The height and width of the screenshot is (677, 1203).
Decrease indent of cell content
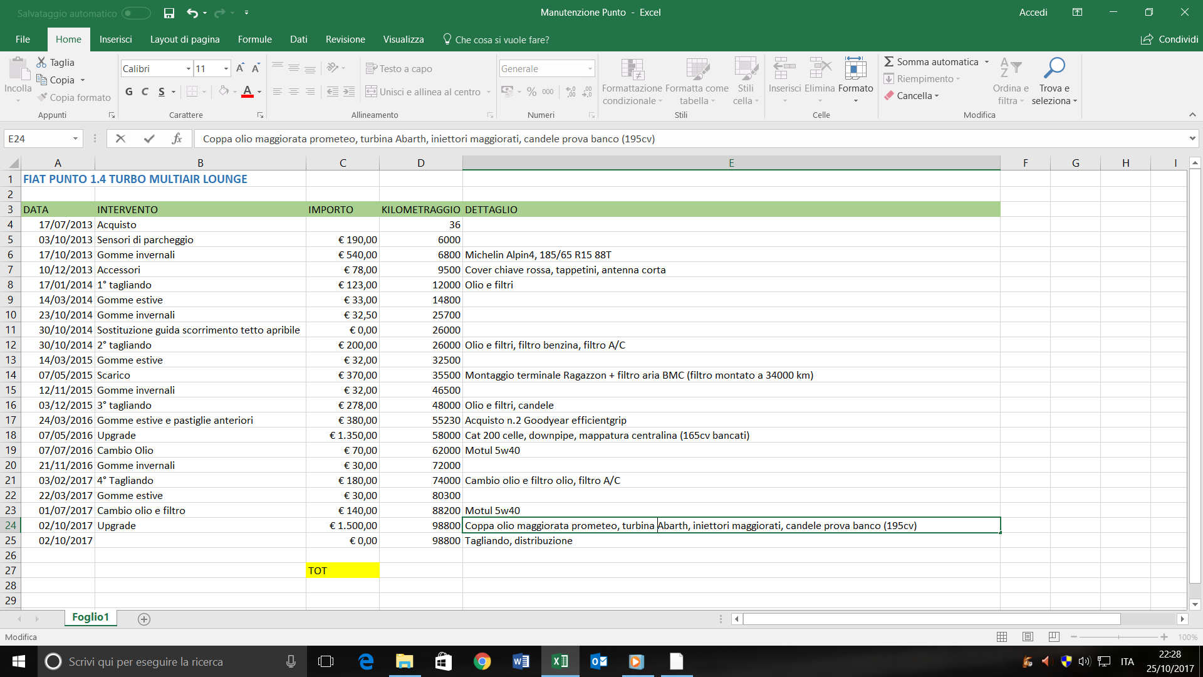click(333, 92)
